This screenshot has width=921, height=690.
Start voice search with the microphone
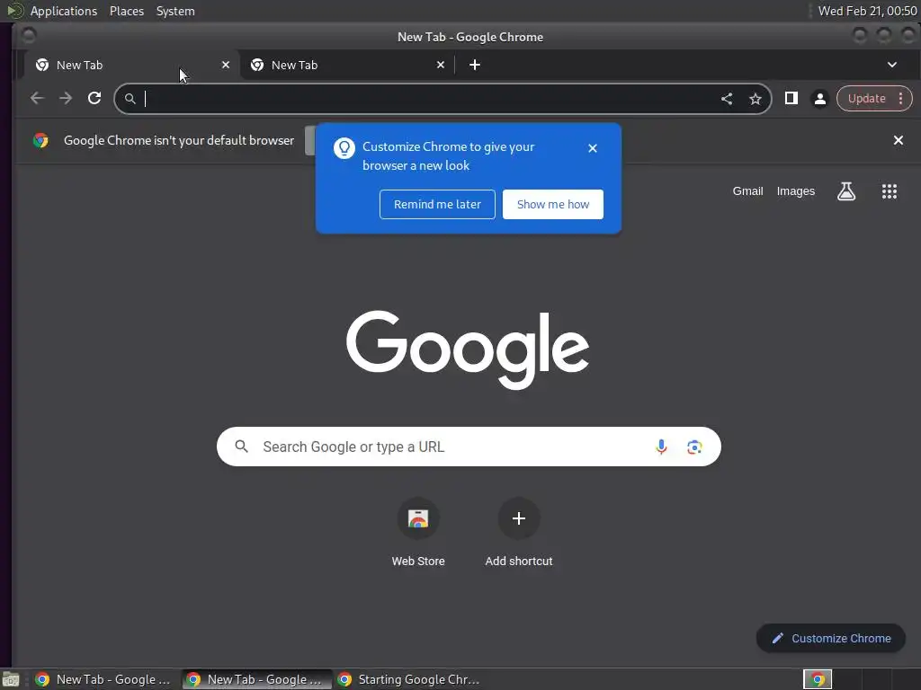(661, 447)
